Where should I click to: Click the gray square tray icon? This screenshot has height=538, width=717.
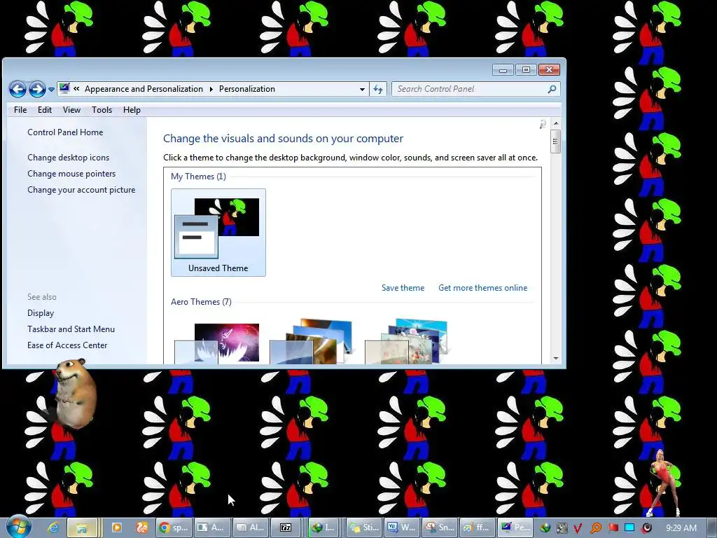[x=562, y=528]
